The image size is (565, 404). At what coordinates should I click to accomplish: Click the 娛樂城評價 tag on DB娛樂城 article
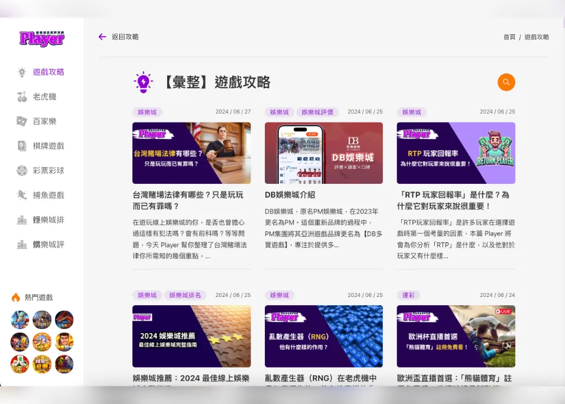pos(317,112)
